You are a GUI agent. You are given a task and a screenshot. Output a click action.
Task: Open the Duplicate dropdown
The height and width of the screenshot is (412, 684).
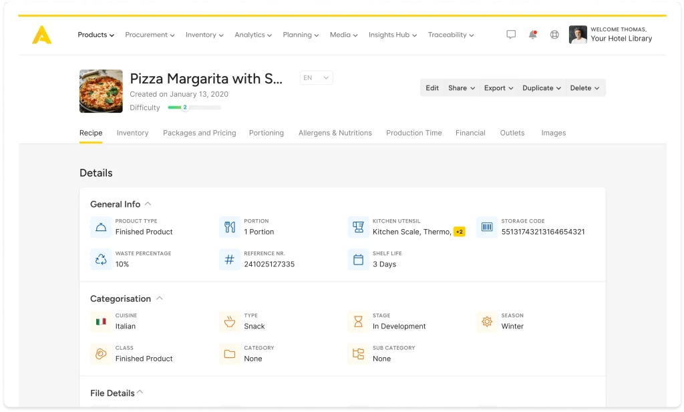(x=542, y=88)
